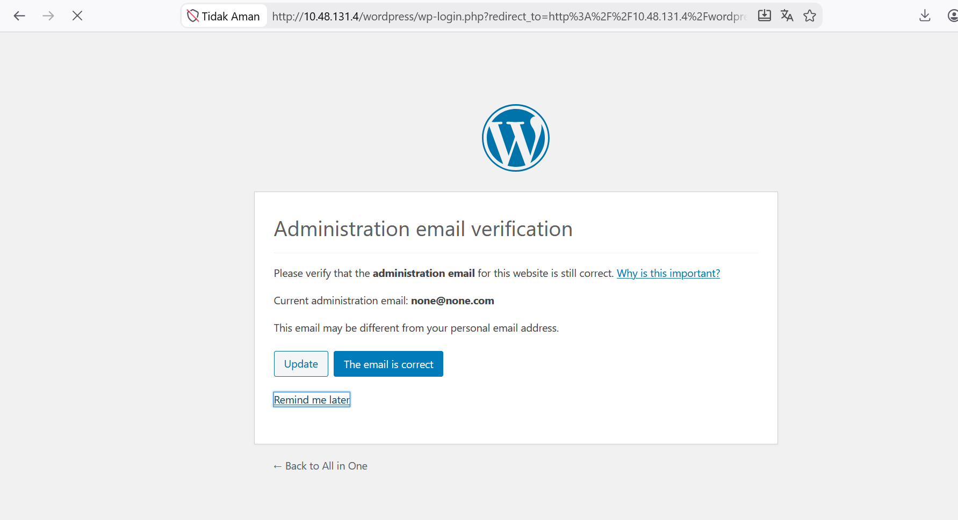Click the 'Remind me later' link
Viewport: 958px width, 520px height.
point(312,400)
